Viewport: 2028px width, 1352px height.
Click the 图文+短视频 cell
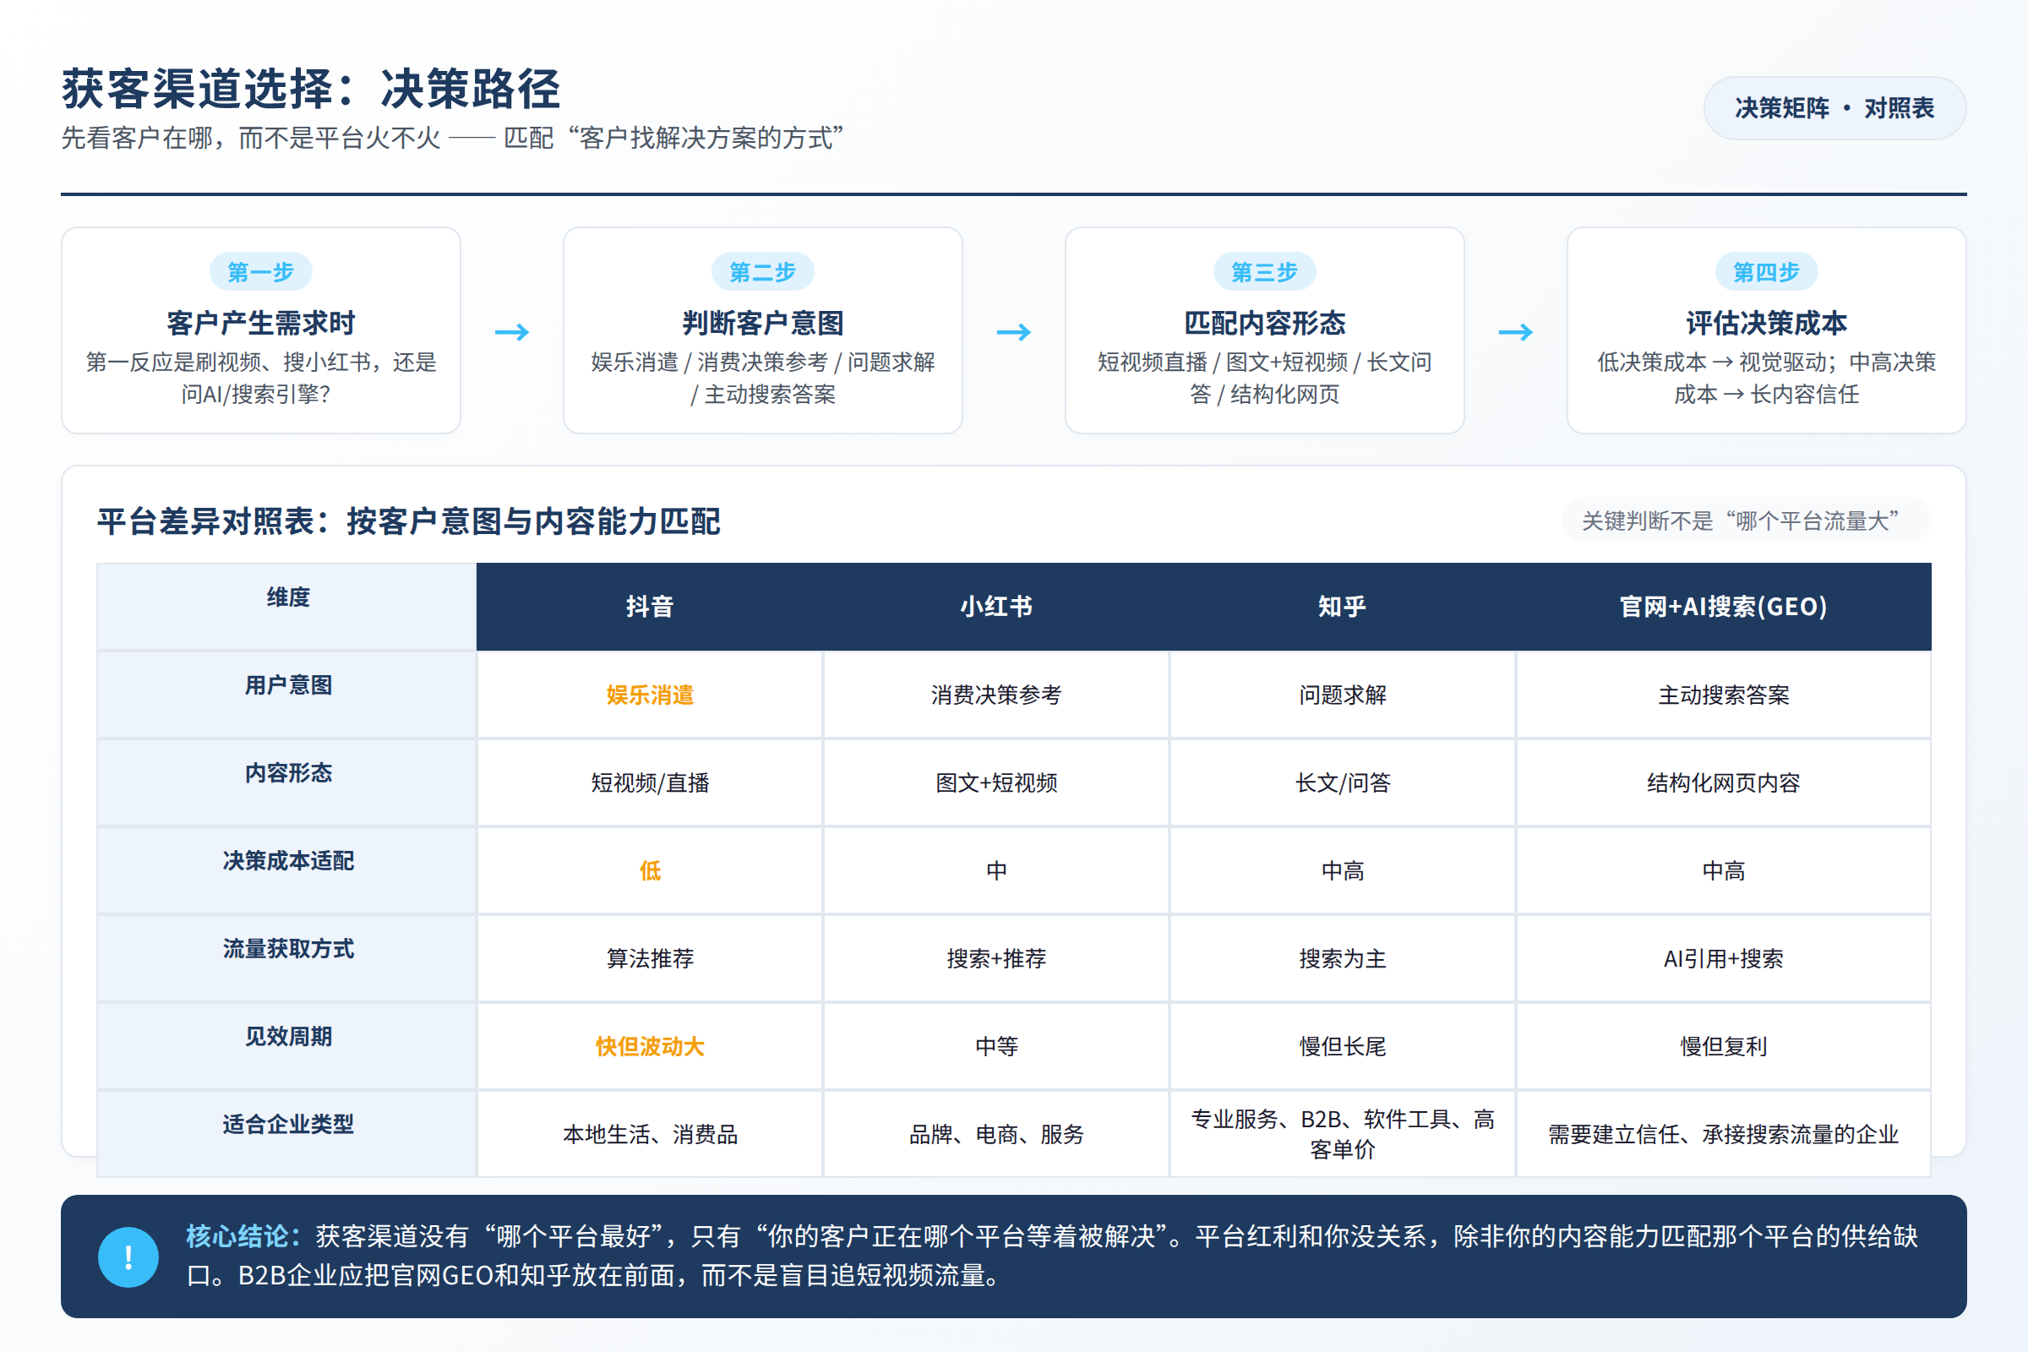pos(996,783)
